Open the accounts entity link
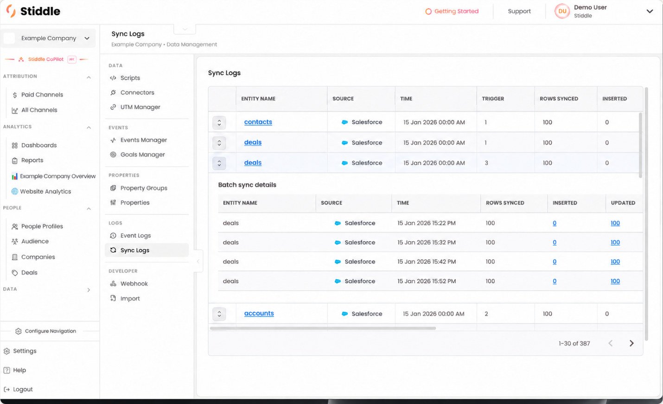The width and height of the screenshot is (663, 404). click(x=259, y=314)
